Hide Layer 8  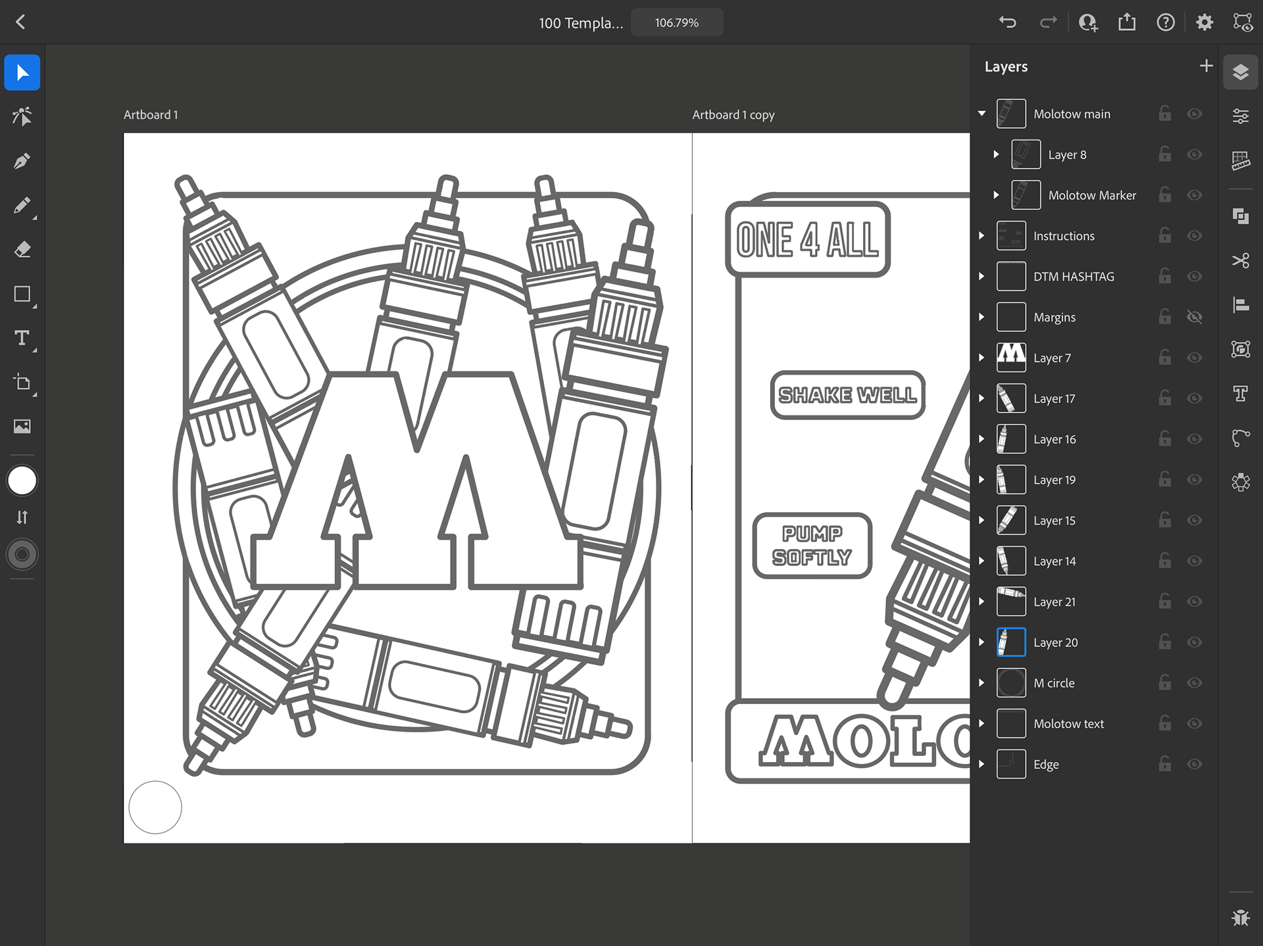pyautogui.click(x=1195, y=154)
